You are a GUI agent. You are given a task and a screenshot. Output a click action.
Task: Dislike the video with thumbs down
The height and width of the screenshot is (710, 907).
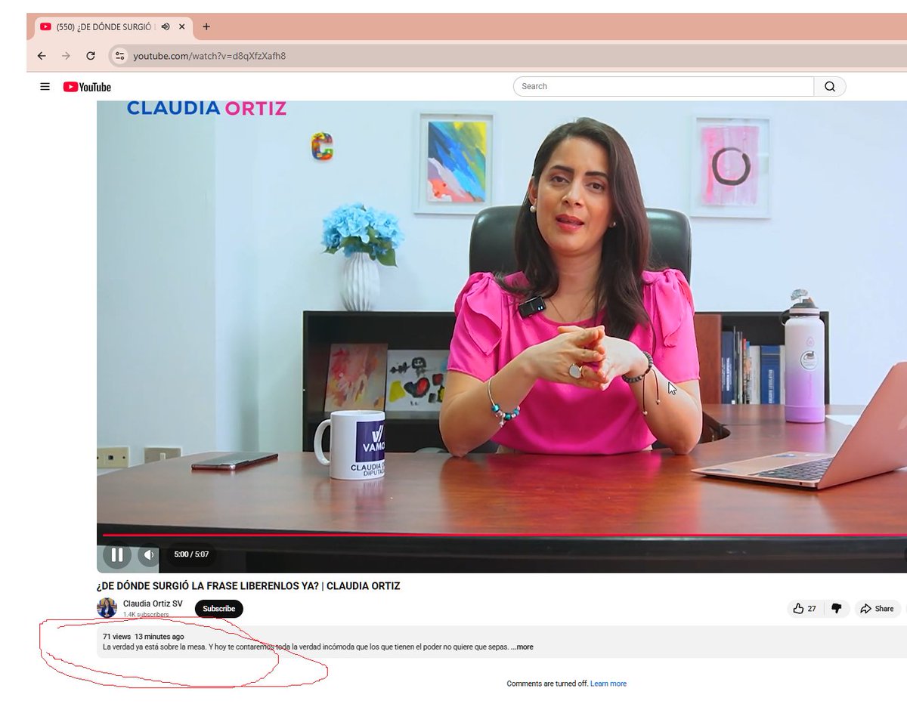coord(836,609)
